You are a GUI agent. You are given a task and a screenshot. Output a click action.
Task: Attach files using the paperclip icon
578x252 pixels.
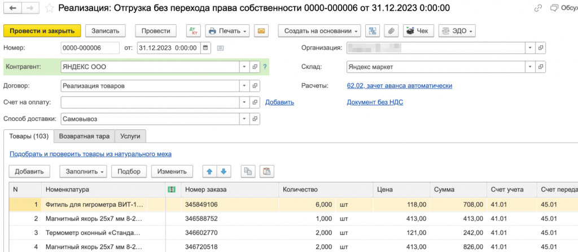391,31
